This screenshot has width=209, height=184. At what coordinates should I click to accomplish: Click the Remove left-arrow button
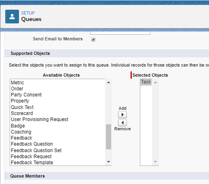click(x=122, y=123)
